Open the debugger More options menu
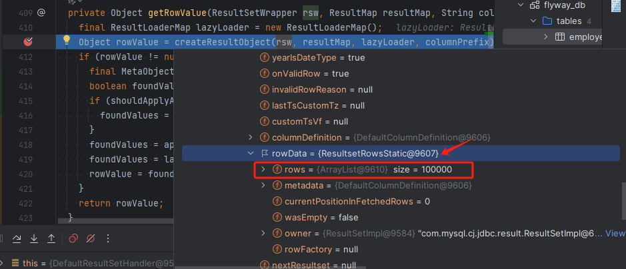 108,238
